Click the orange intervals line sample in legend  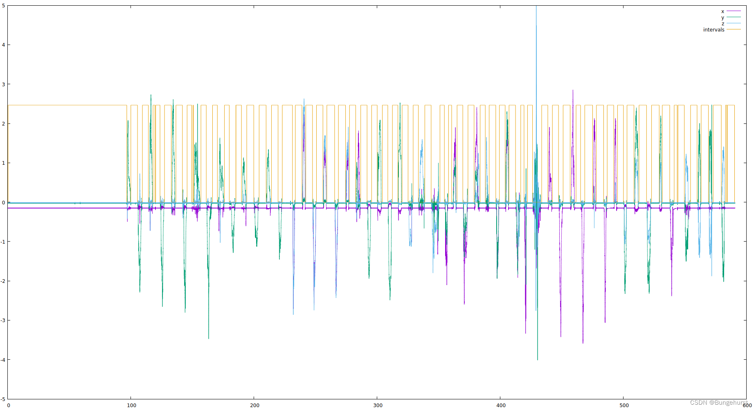coord(734,29)
